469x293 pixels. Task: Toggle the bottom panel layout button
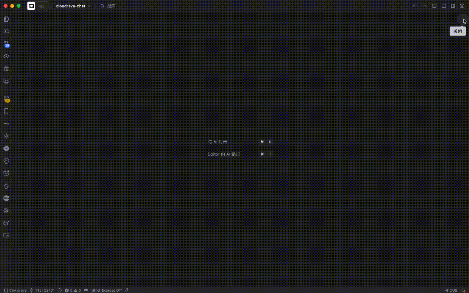pyautogui.click(x=444, y=6)
